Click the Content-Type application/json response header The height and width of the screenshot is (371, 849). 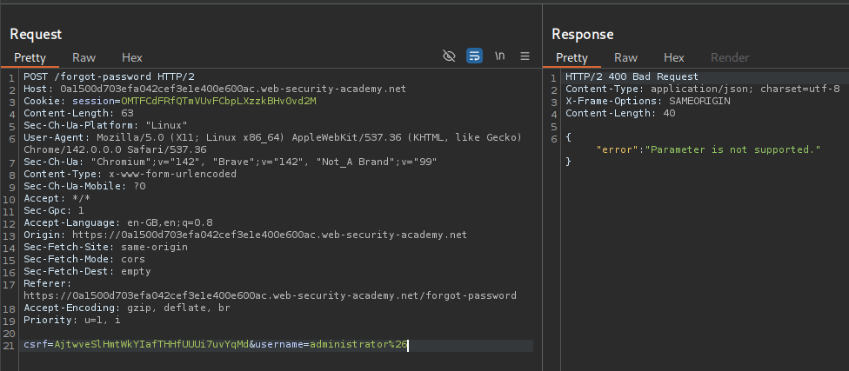tap(702, 89)
